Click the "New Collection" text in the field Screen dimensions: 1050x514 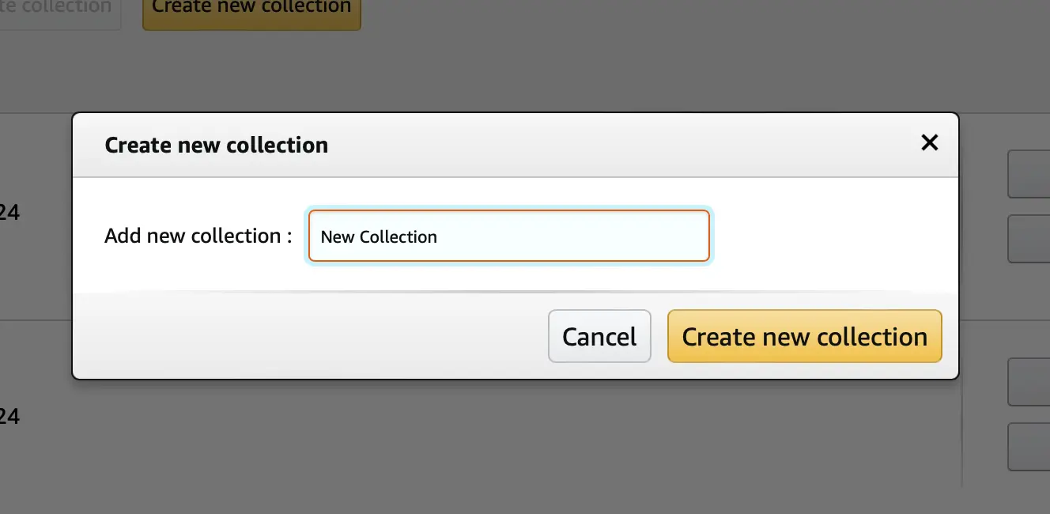(x=379, y=236)
